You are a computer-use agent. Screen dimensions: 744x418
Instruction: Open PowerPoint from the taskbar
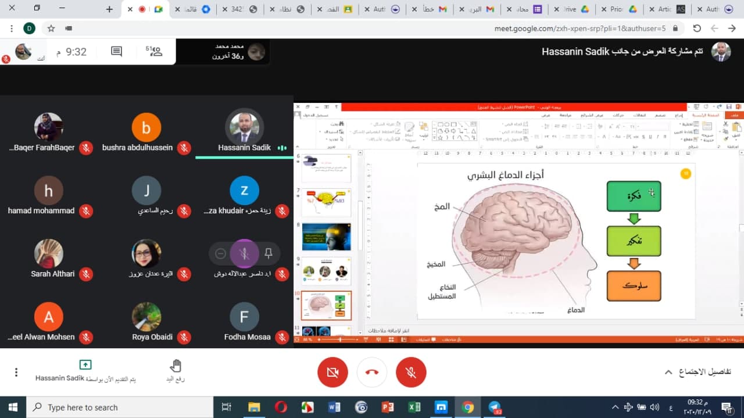click(x=388, y=407)
